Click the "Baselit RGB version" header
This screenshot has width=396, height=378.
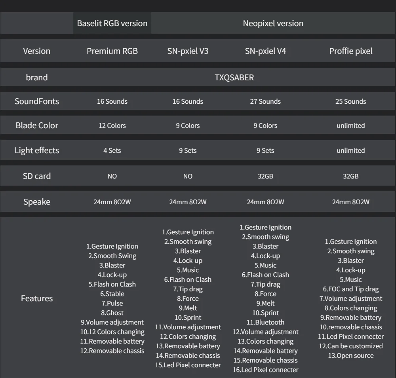coord(112,23)
